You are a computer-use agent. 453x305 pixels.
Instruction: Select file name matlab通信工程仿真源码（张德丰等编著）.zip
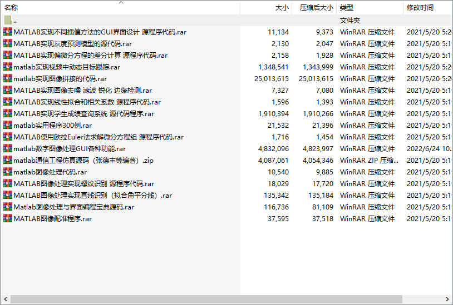pos(83,161)
